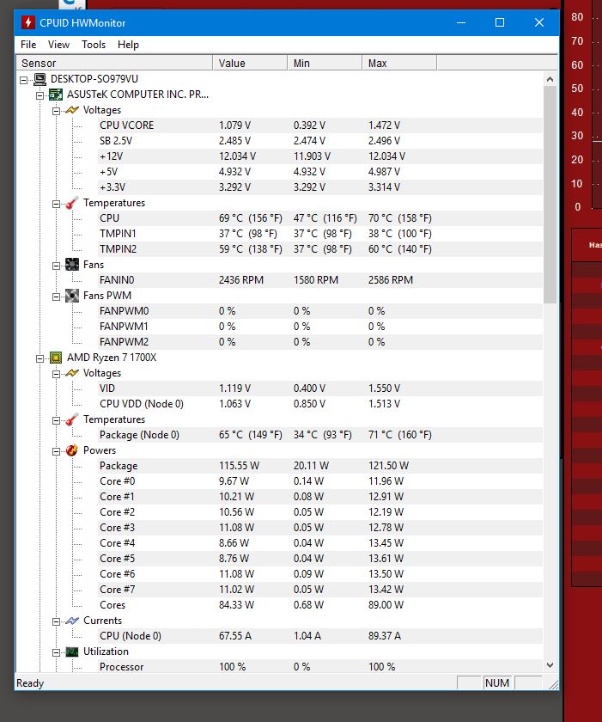The image size is (602, 722).
Task: Click the 115.55 W package power value
Action: coord(239,466)
